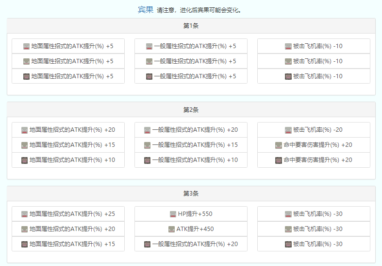
Task: Click icon beside 地面属性招式的ATK提升(%) +25
Action: [x=25, y=214]
